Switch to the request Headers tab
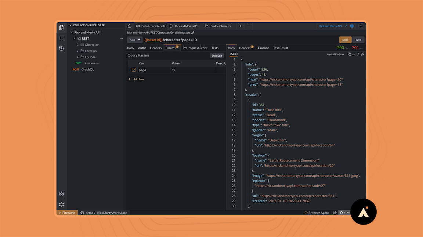This screenshot has height=237, width=423. point(156,48)
